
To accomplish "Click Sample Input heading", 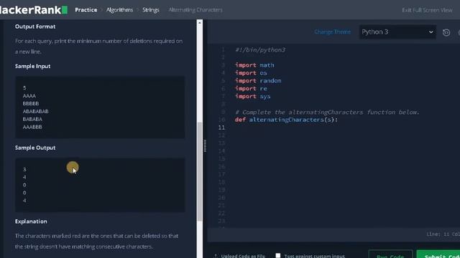I will (32, 66).
